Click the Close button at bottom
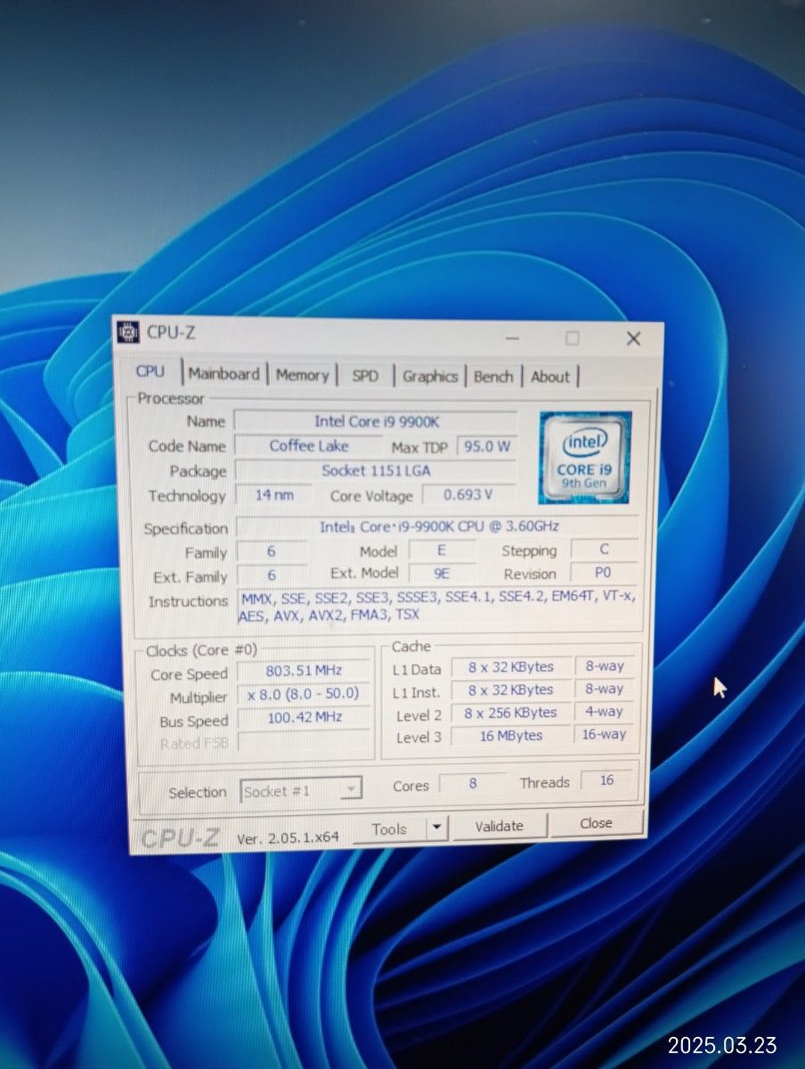The width and height of the screenshot is (805, 1069). click(x=596, y=823)
